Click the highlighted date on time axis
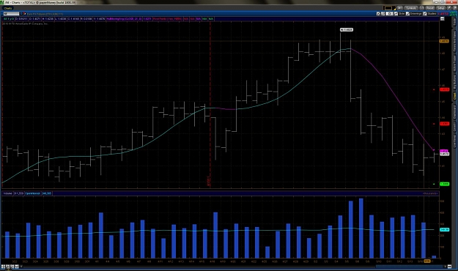Viewport: 458px width, 271px height. (426, 261)
